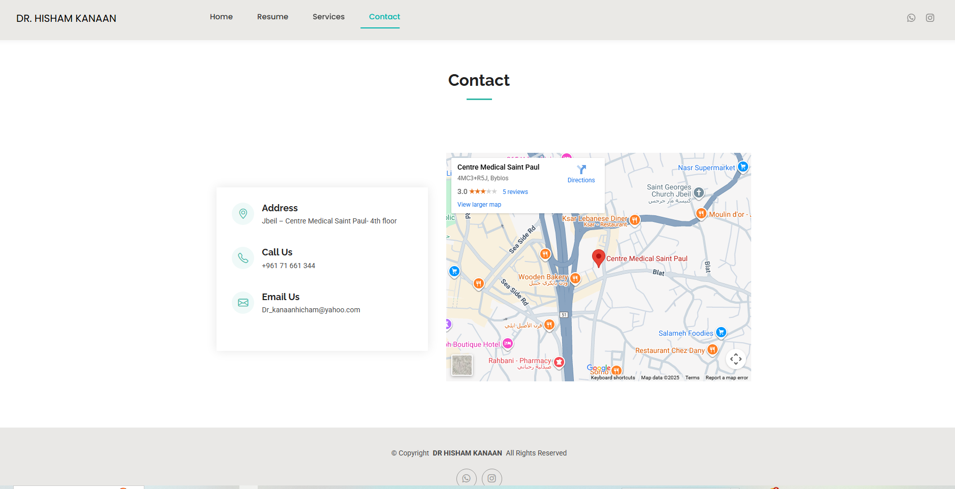955x489 pixels.
Task: Open the Services navigation item
Action: click(328, 17)
